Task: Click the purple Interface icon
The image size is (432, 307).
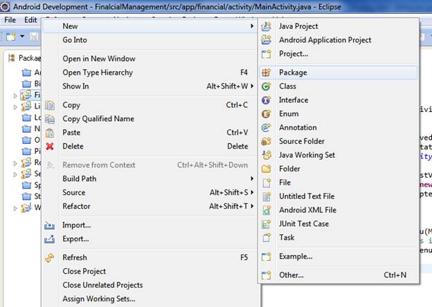Action: (x=266, y=100)
